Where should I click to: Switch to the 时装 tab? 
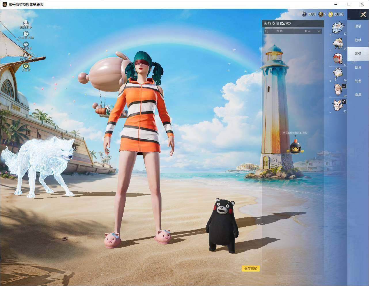click(x=358, y=26)
